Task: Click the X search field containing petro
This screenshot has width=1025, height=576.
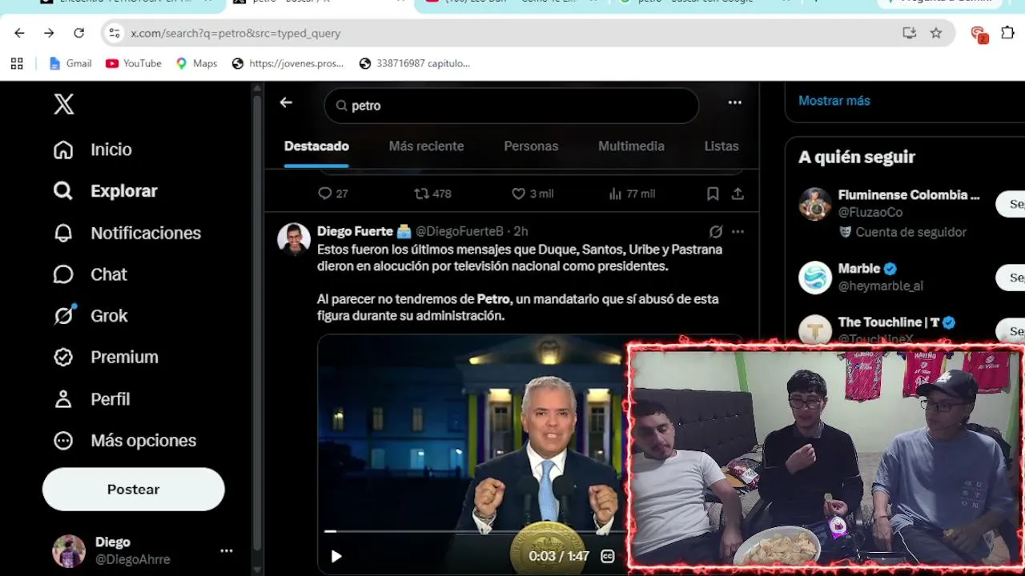Action: pos(512,106)
